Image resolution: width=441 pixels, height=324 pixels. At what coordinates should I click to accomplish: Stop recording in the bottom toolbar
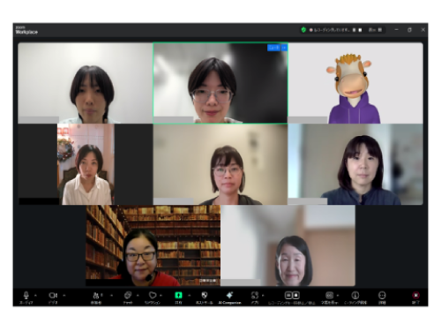pos(295,295)
